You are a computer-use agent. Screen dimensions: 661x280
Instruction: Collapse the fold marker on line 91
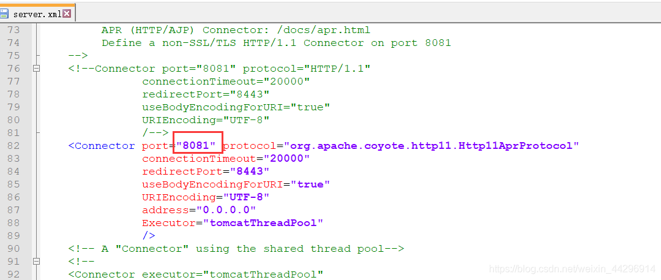point(37,262)
